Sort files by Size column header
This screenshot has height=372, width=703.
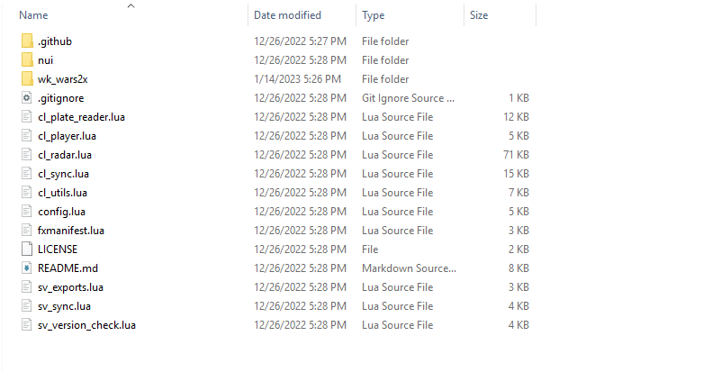(480, 15)
